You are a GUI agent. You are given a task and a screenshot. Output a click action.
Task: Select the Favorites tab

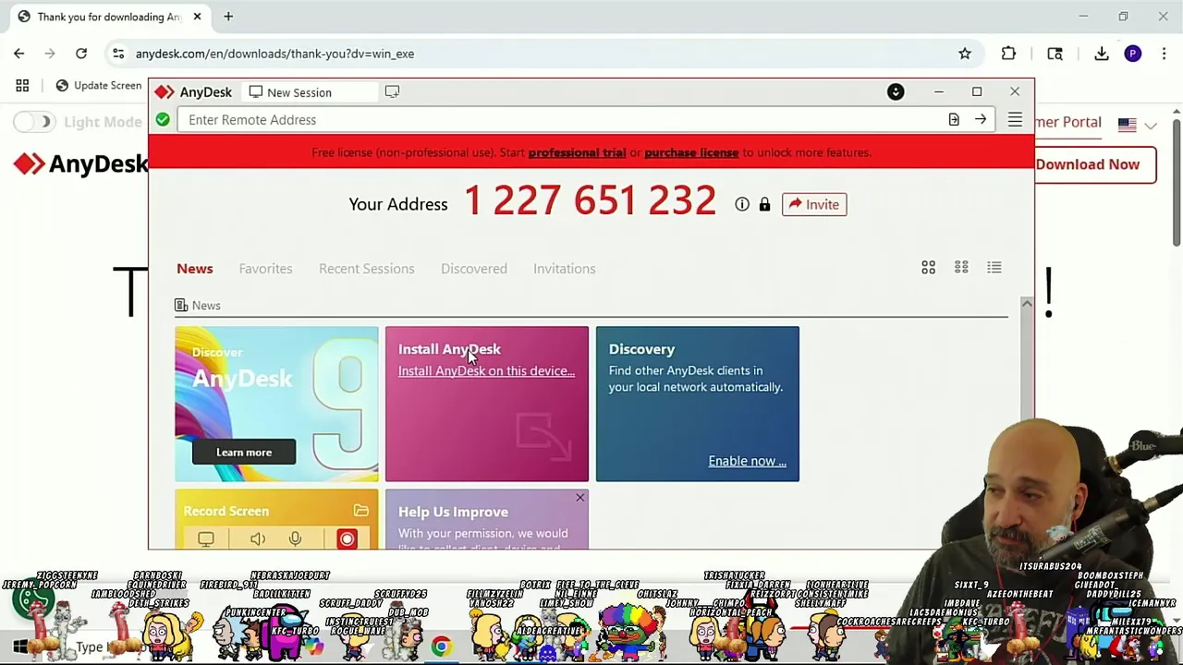tap(265, 269)
